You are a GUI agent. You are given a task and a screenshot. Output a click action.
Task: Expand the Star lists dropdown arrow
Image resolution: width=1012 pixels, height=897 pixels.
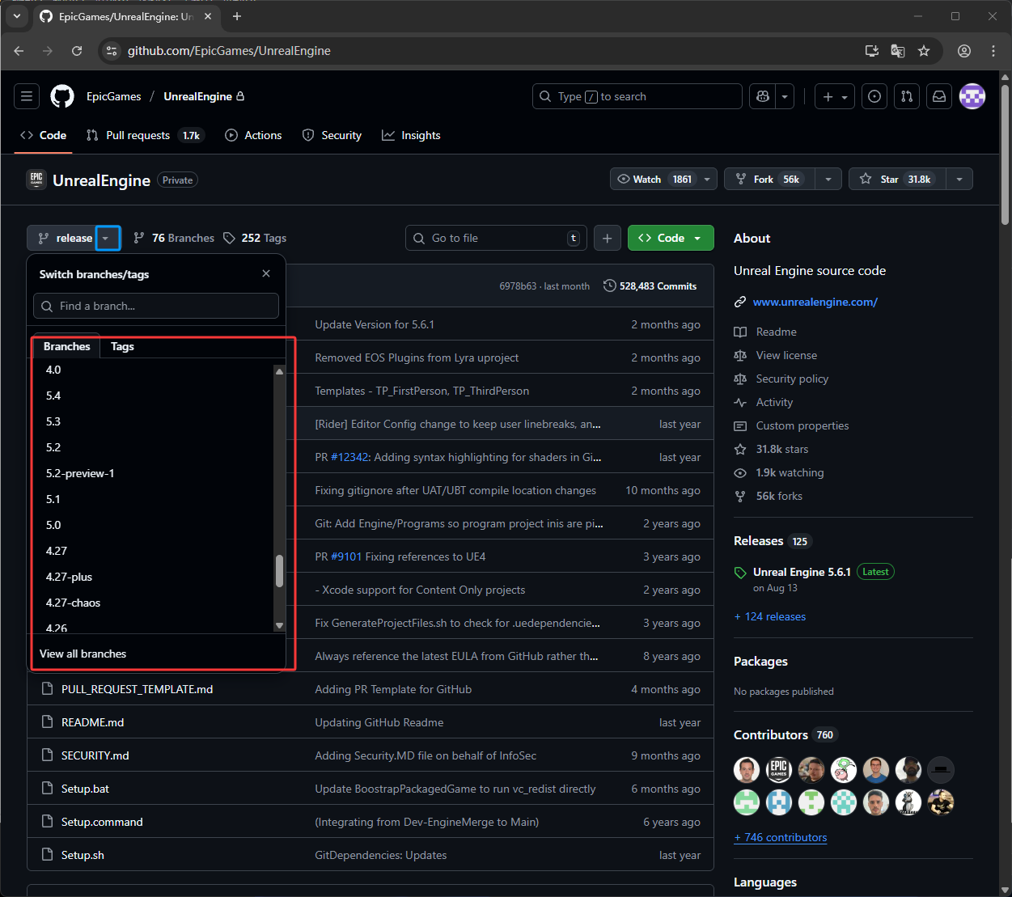[x=959, y=180]
